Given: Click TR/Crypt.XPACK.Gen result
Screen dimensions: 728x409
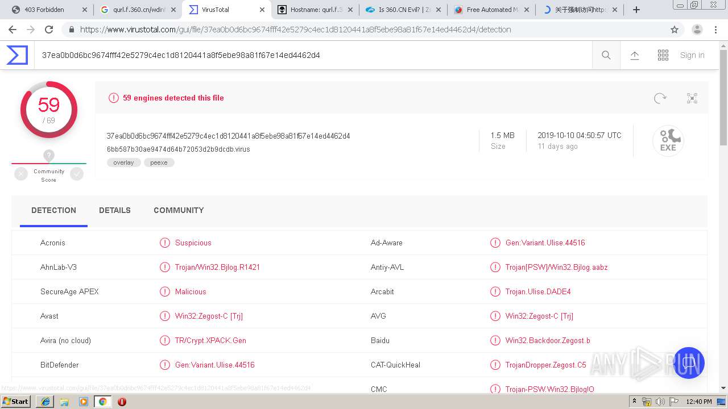Looking at the screenshot, I should coord(210,340).
